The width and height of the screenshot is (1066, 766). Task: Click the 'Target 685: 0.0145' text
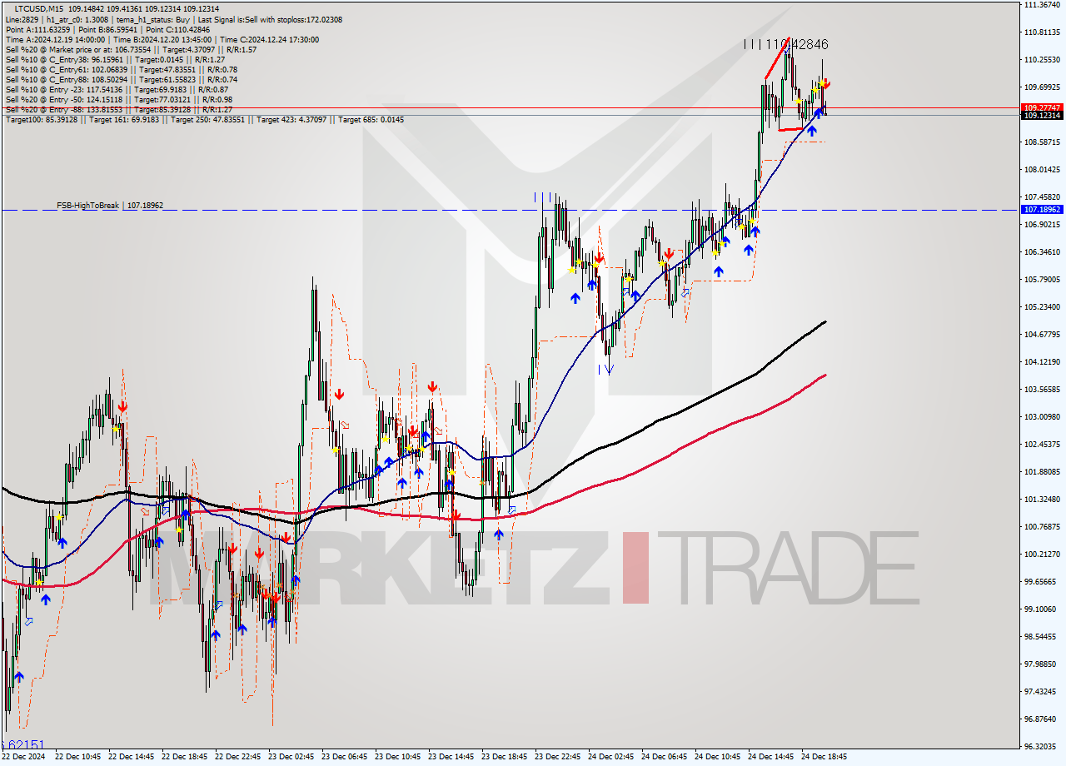pyautogui.click(x=371, y=119)
